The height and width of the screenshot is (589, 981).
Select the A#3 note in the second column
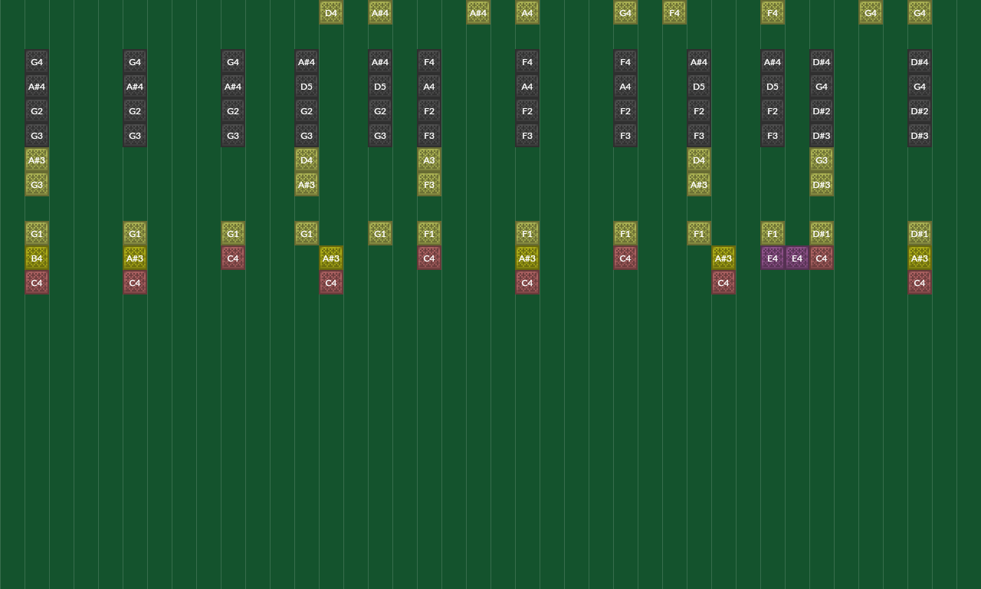135,258
